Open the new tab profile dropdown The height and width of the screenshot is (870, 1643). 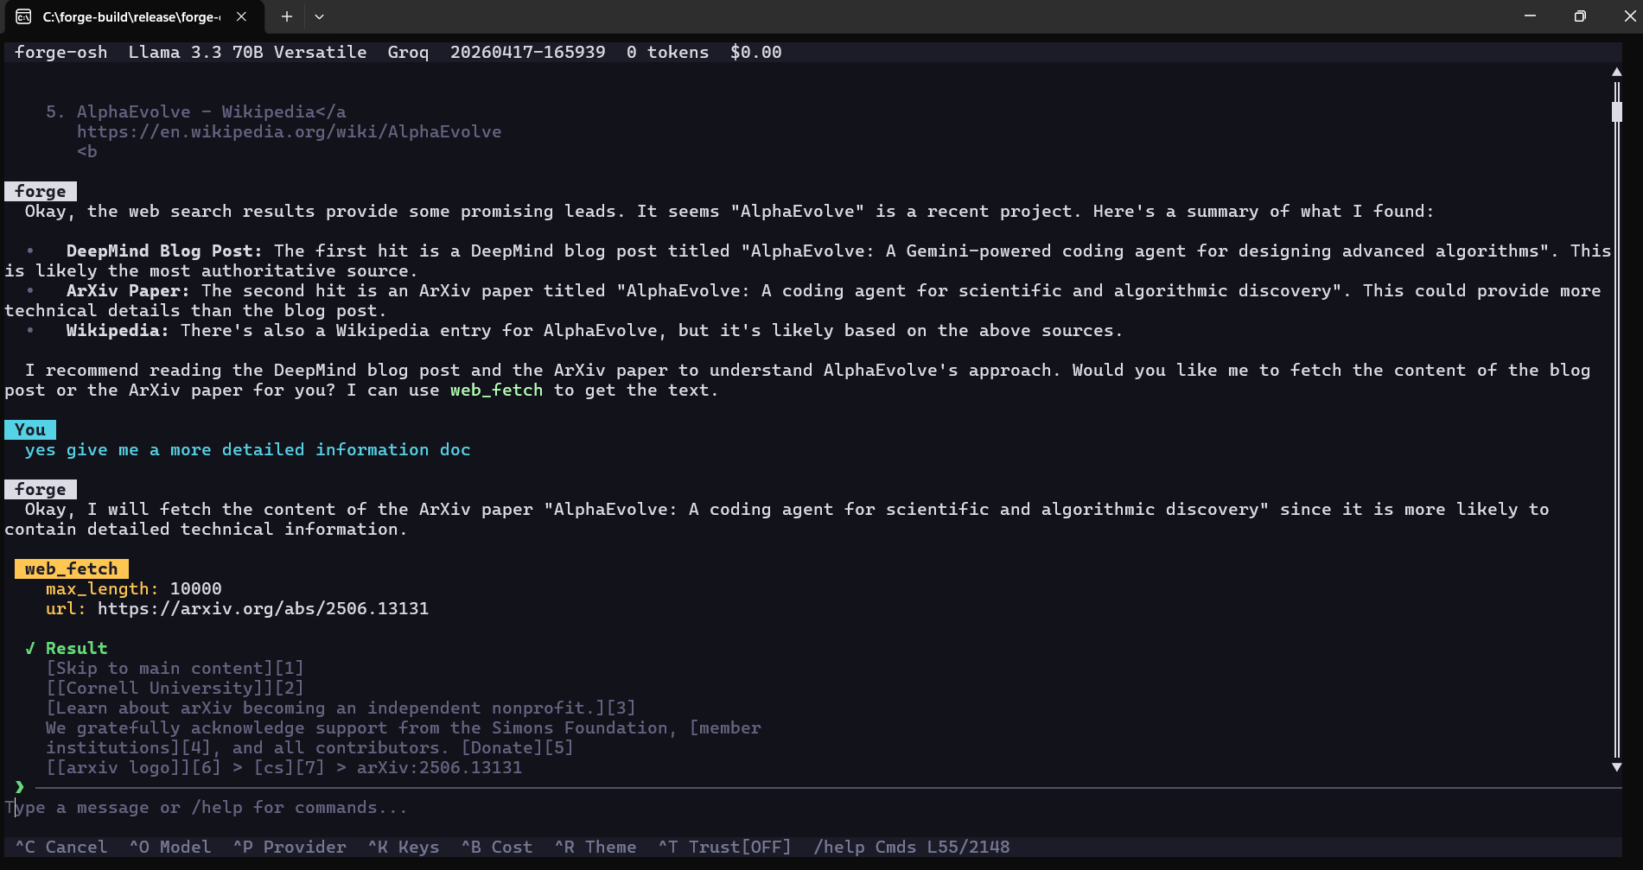coord(319,16)
